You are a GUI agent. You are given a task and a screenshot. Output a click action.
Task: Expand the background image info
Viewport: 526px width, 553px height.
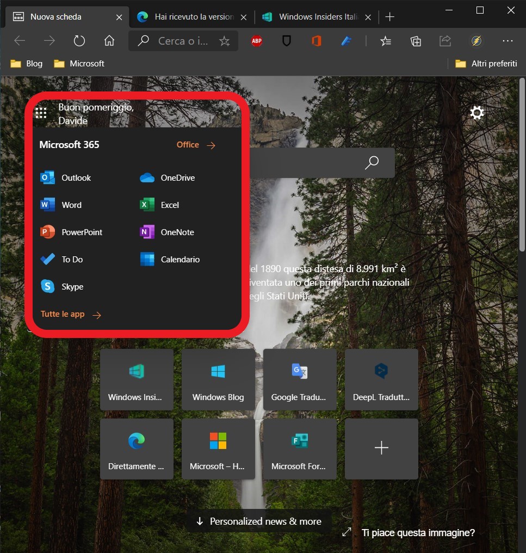pyautogui.click(x=347, y=532)
